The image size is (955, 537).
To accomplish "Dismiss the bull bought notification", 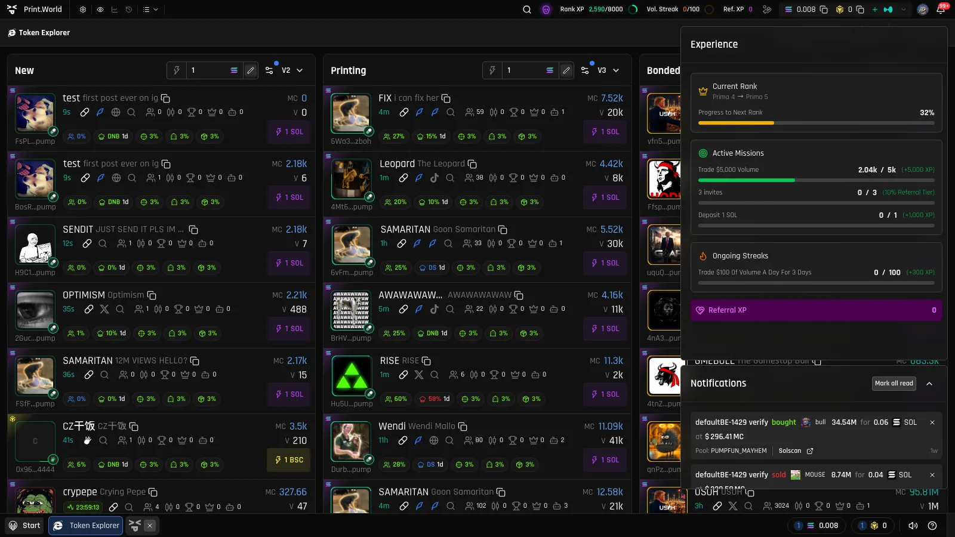I will pyautogui.click(x=932, y=422).
